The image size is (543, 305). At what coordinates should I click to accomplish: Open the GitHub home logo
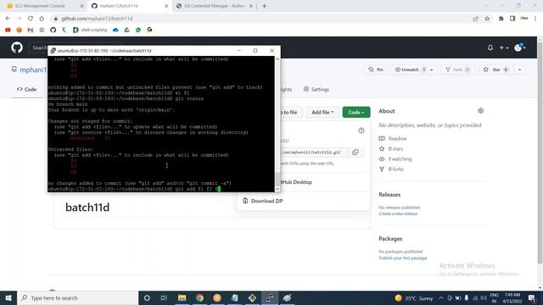17,47
